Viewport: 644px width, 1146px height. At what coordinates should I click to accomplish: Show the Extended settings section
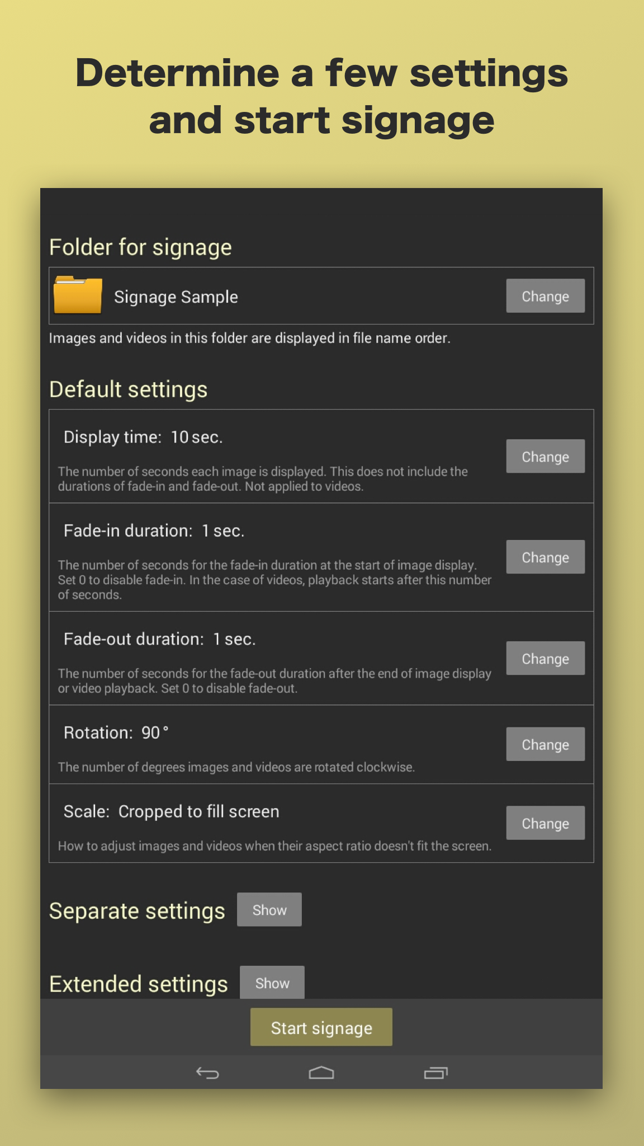click(272, 983)
